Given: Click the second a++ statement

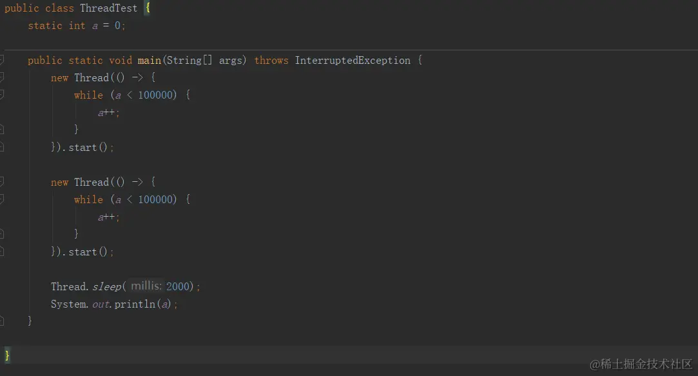Looking at the screenshot, I should 108,217.
